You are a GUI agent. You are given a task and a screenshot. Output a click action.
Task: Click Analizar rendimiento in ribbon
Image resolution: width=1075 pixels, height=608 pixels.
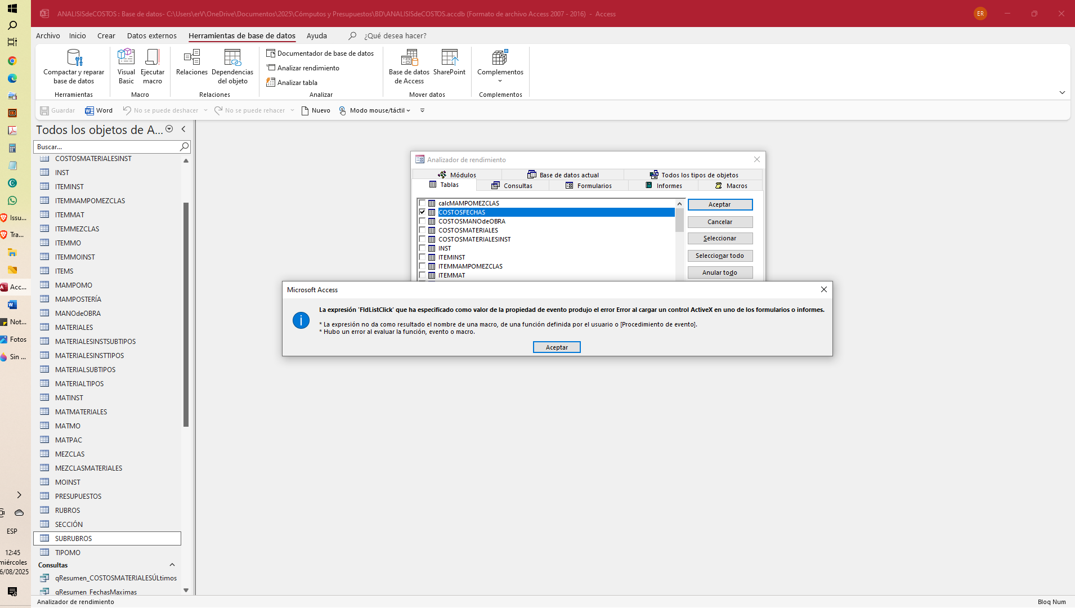coord(303,68)
